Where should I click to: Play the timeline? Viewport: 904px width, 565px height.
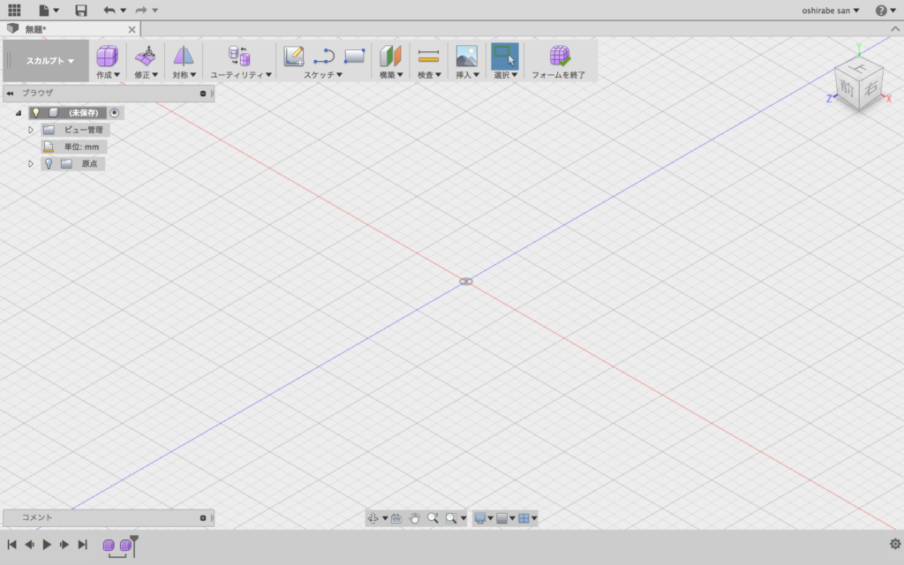pos(47,544)
